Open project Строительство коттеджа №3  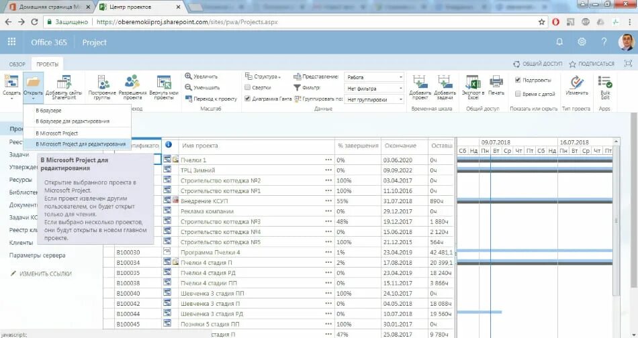pyautogui.click(x=220, y=222)
